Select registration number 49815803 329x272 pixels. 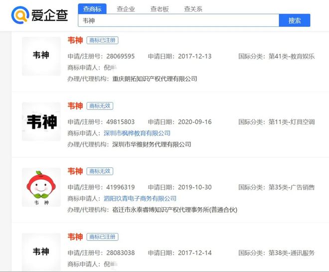121,122
